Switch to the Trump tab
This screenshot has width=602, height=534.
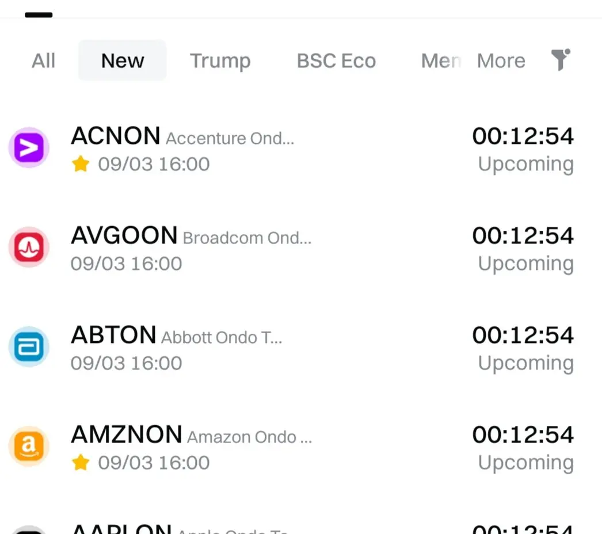[220, 60]
